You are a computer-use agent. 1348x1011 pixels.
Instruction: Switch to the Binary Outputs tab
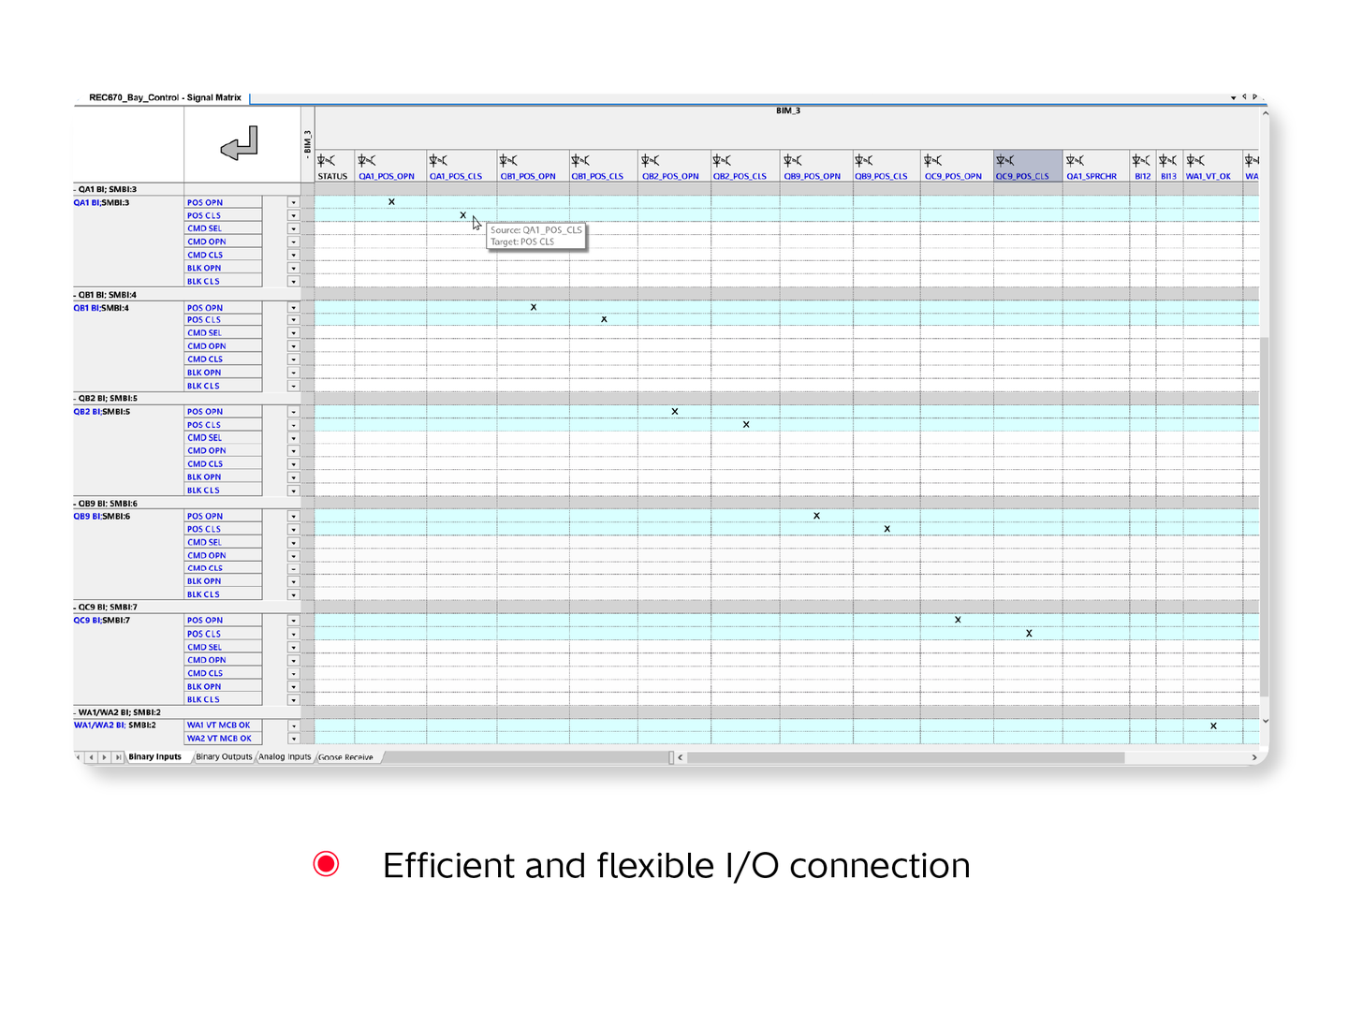click(x=223, y=756)
